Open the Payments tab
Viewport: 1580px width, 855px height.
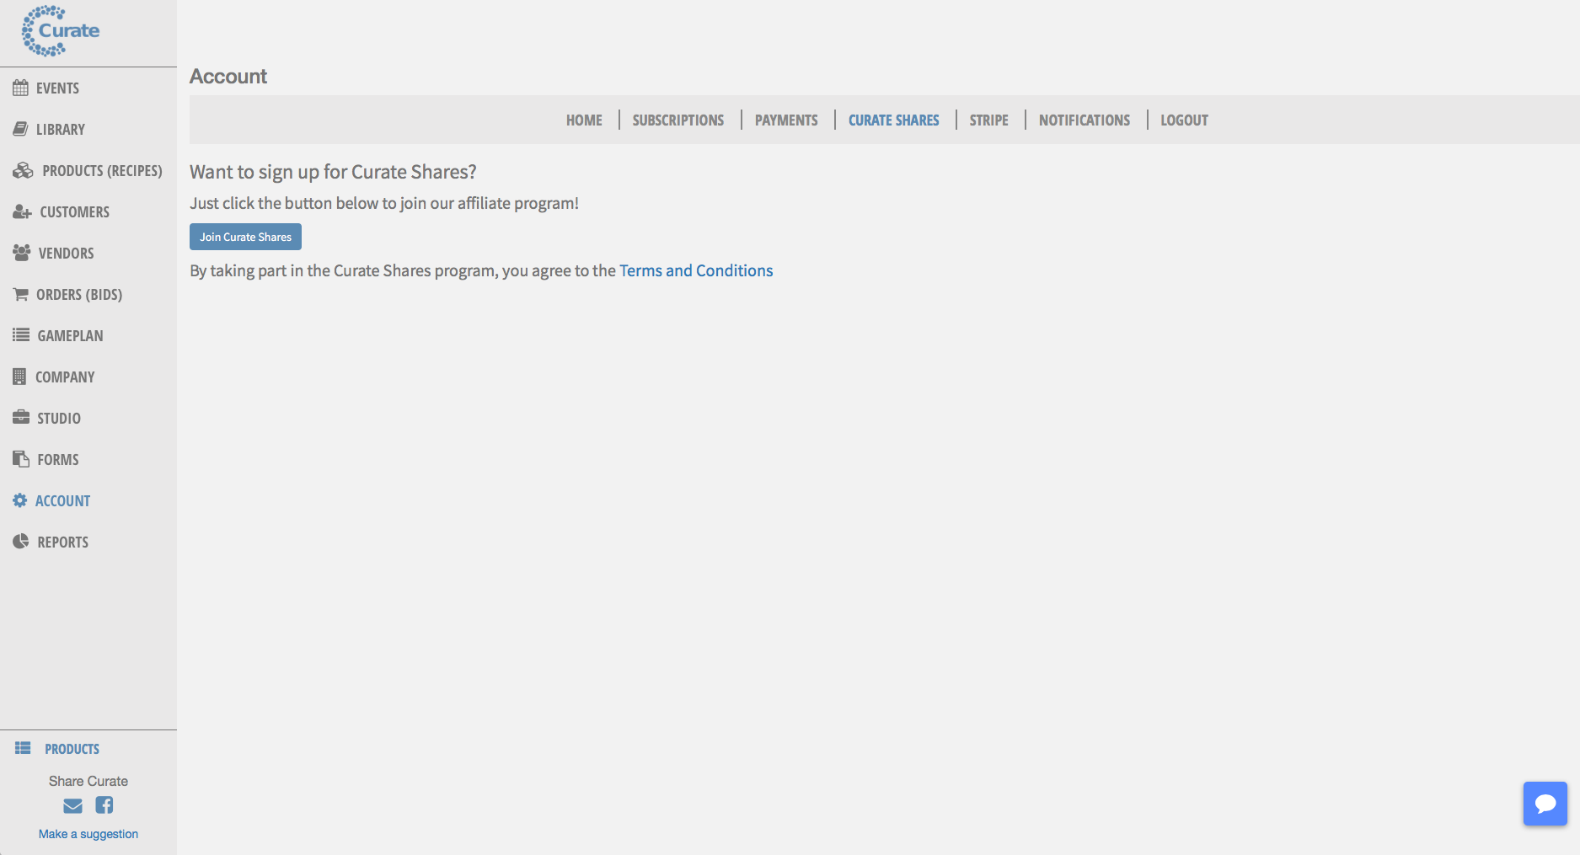tap(785, 120)
